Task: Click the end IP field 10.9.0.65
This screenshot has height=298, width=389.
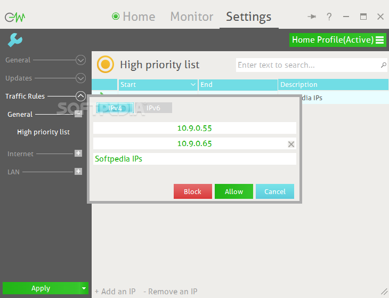Action: tap(194, 143)
